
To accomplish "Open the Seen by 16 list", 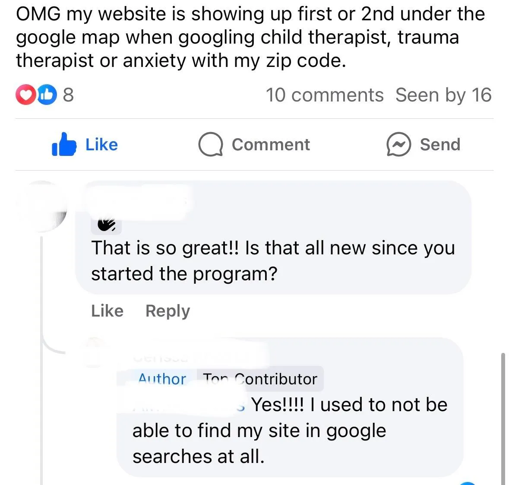I will (x=443, y=95).
